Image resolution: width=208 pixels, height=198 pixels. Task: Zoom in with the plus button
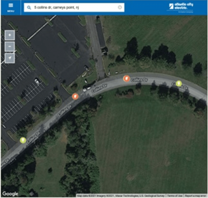pyautogui.click(x=10, y=35)
